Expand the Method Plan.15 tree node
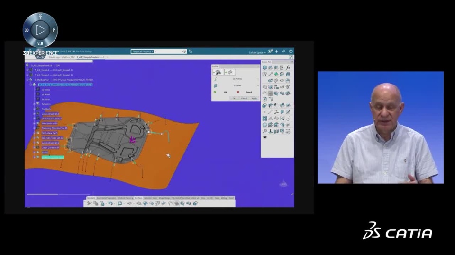The image size is (455, 255). 34,123
